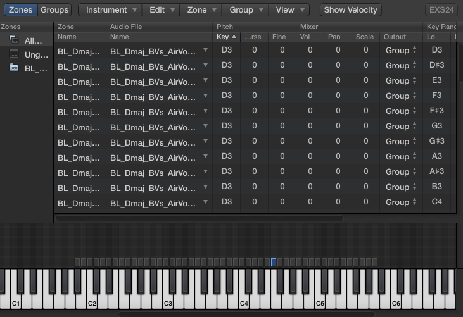463x317 pixels.
Task: Change Output Group stepper for D3 Lo zone
Action: point(415,50)
